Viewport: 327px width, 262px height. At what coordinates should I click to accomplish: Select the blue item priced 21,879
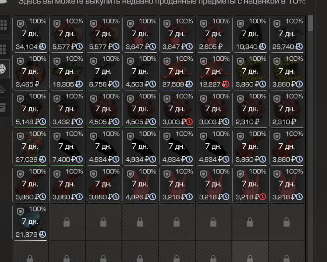point(30,222)
